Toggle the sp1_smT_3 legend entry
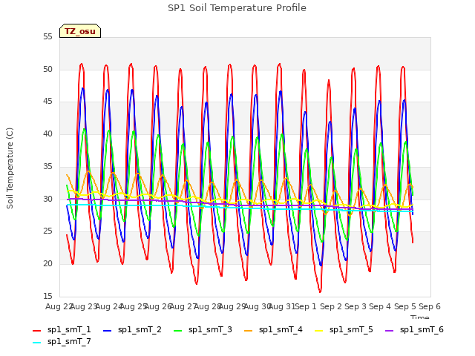The width and height of the screenshot is (475, 356). coord(203,330)
